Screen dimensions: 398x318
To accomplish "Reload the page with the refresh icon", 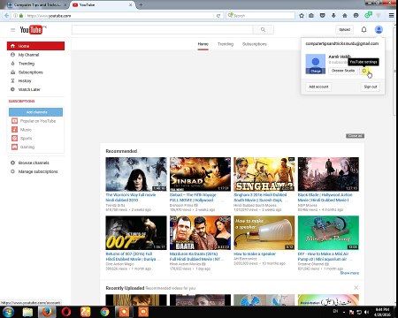I will coord(218,16).
